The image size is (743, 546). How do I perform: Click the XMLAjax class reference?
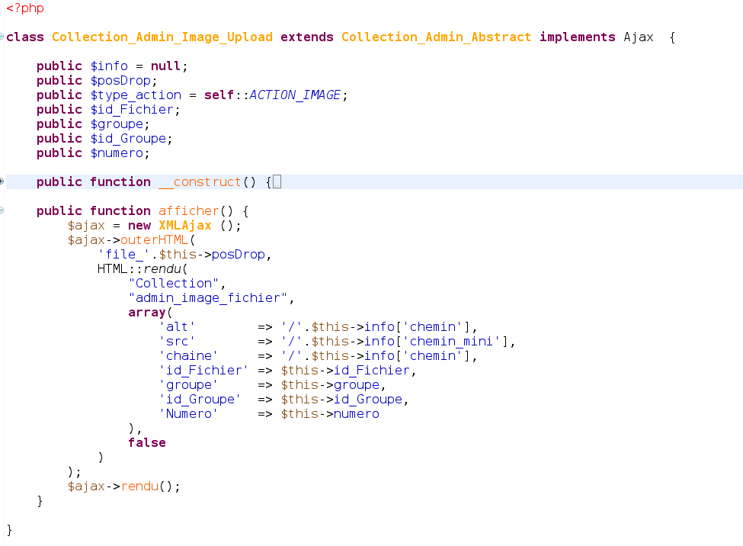[184, 225]
